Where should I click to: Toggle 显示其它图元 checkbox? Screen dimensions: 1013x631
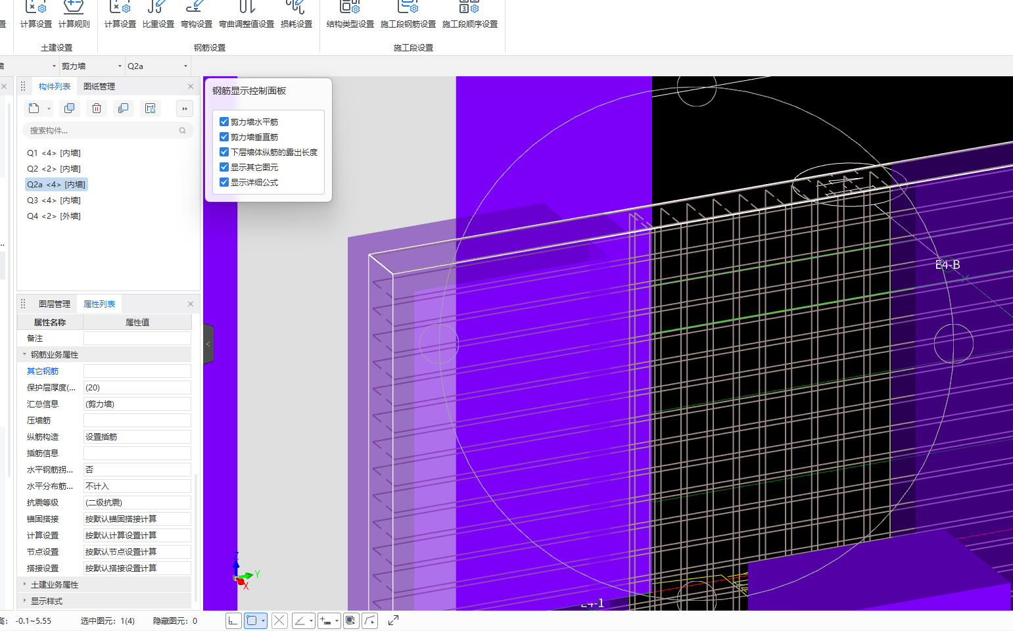[x=224, y=167]
